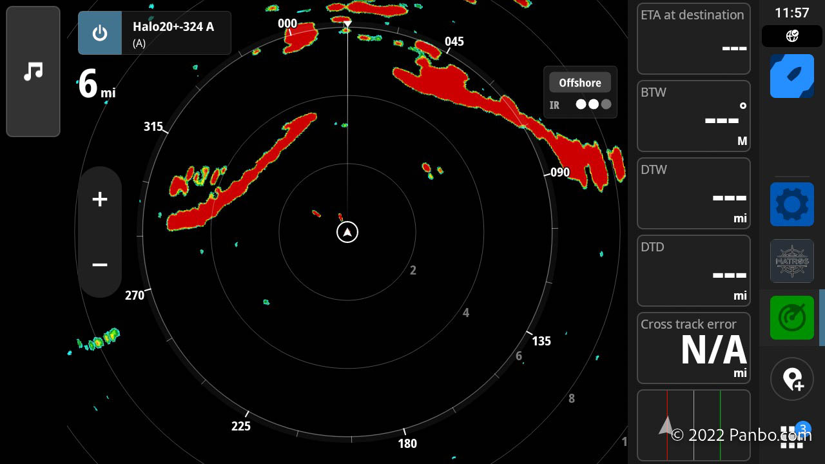Click the 090 bearing label

point(560,172)
